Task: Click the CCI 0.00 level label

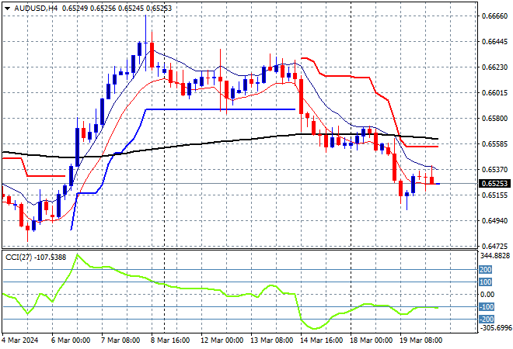Action: point(483,295)
